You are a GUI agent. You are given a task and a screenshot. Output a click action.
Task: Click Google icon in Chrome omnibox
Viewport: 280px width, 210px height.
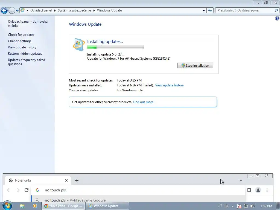tap(37, 190)
